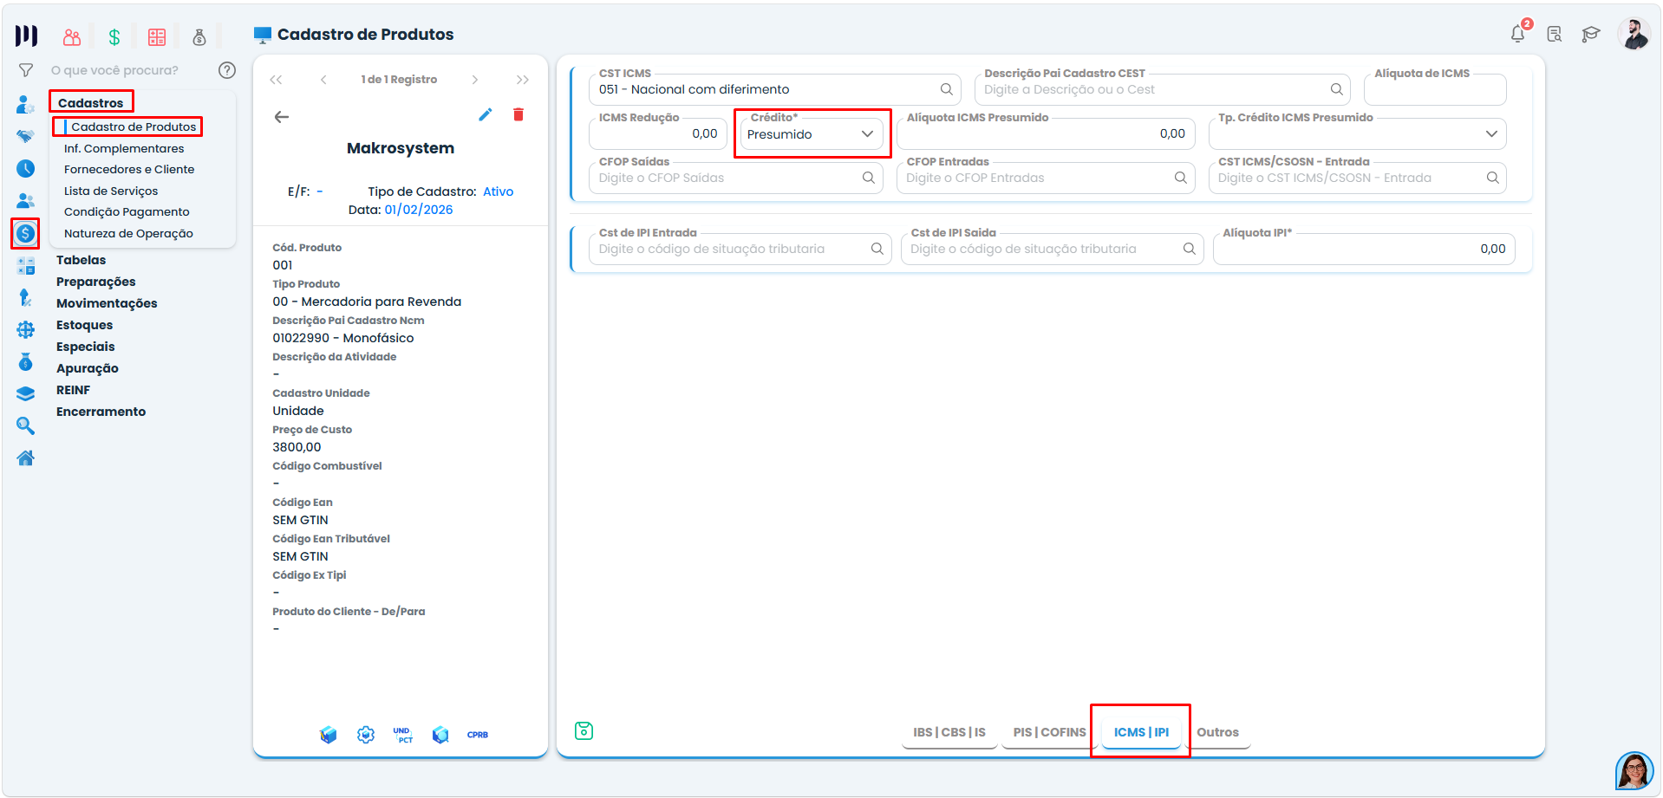Search CST ICMS lookup magnifier

[x=947, y=89]
